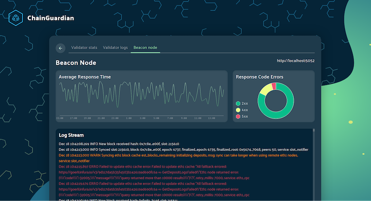
Task: Click the red 5xx legend hexagon
Action: [x=238, y=116]
